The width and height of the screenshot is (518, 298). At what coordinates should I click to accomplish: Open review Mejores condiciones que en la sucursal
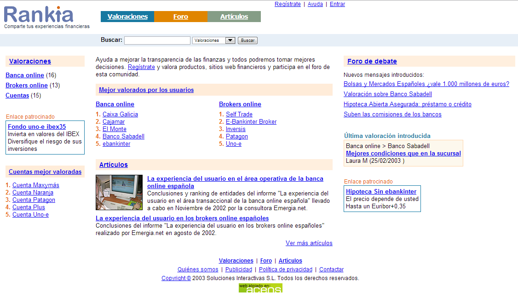tap(403, 153)
